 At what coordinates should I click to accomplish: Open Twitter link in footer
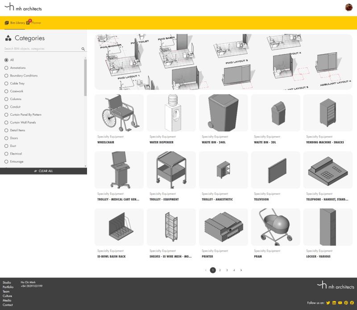(x=328, y=303)
